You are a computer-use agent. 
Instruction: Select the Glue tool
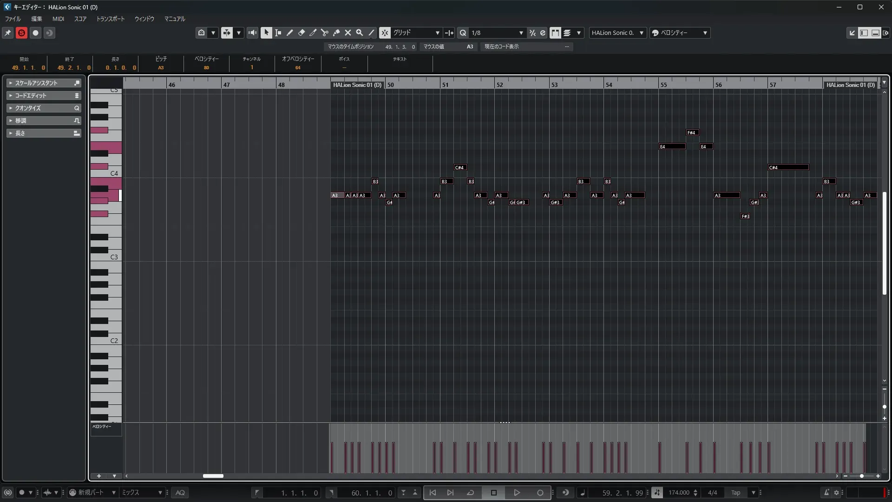tap(336, 33)
